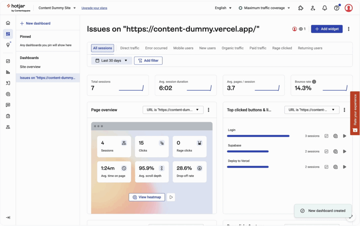The image size is (360, 226).
Task: Open the Surveys feedback icon in the sidebar
Action: pyautogui.click(x=8, y=105)
